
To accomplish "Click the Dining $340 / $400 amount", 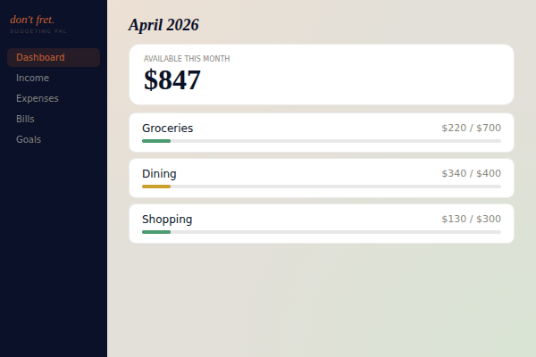I will tap(471, 173).
